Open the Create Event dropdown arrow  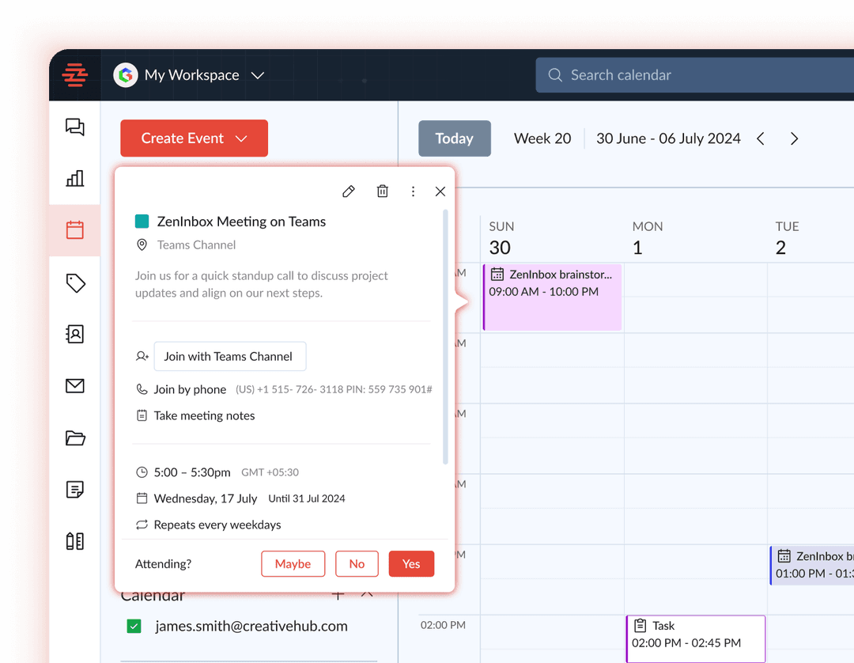click(241, 138)
